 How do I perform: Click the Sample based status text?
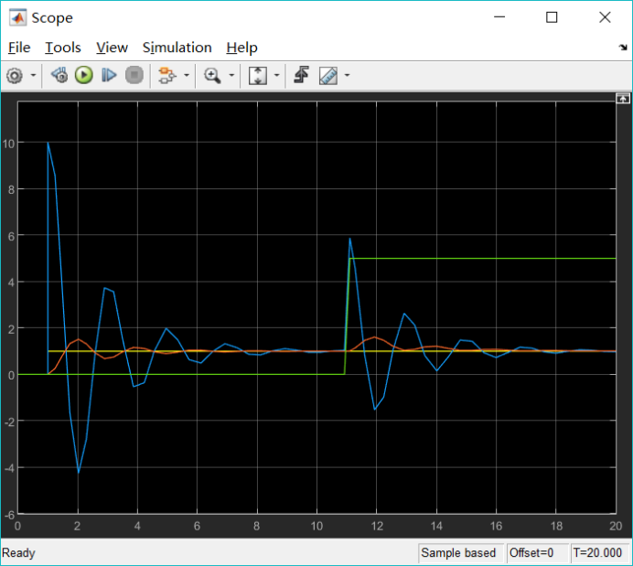click(x=458, y=552)
